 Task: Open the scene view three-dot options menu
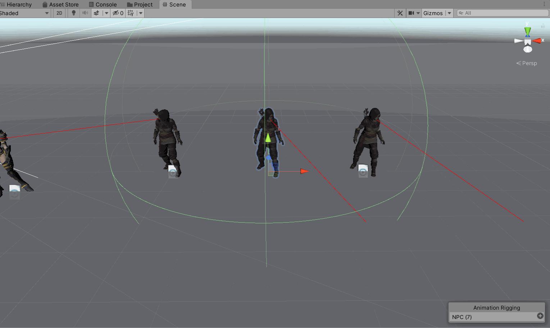pyautogui.click(x=544, y=4)
